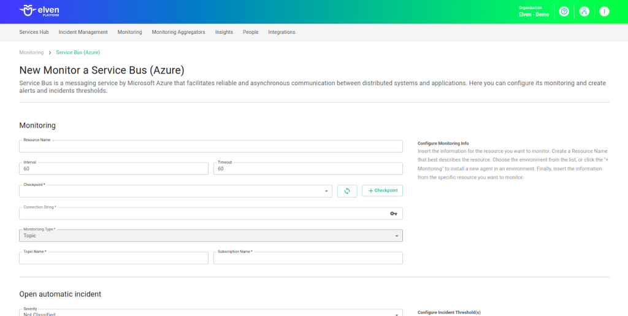628x316 pixels.
Task: Click the Subscription Name input field
Action: pyautogui.click(x=308, y=258)
